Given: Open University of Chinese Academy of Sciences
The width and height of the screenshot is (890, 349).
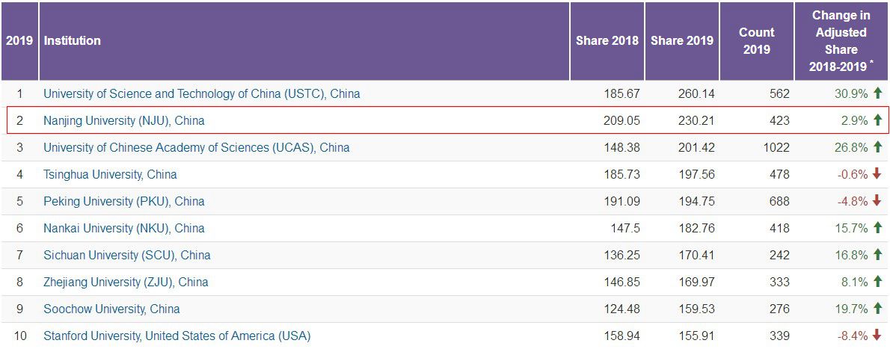Looking at the screenshot, I should click(196, 148).
